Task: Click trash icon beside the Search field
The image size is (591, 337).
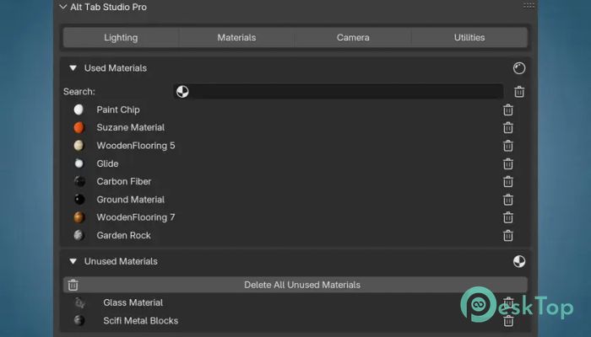Action: pos(519,91)
